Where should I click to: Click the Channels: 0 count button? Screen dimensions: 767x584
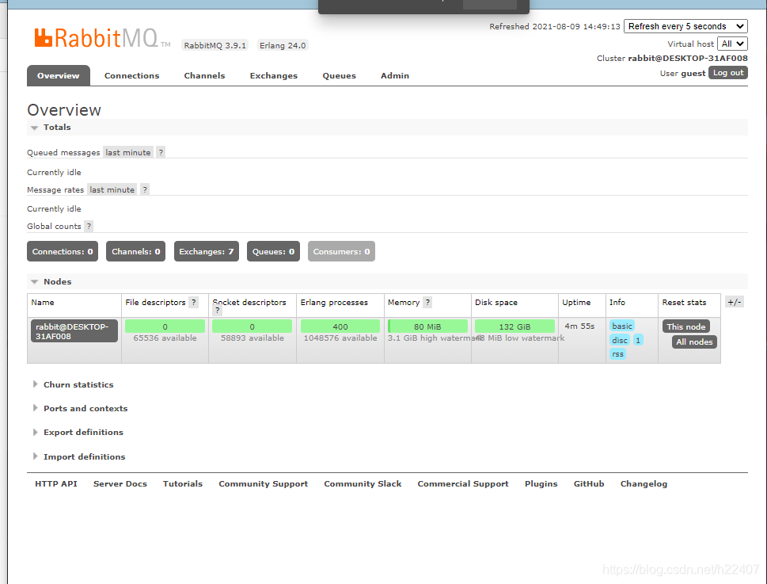point(136,251)
